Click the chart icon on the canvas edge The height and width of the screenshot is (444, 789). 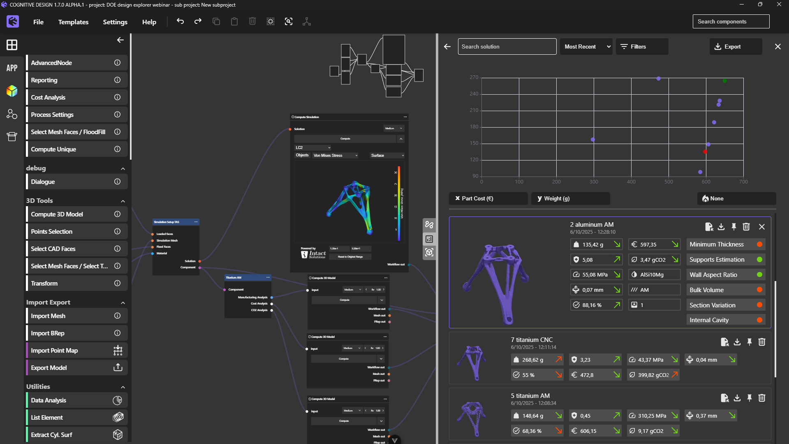click(x=429, y=239)
